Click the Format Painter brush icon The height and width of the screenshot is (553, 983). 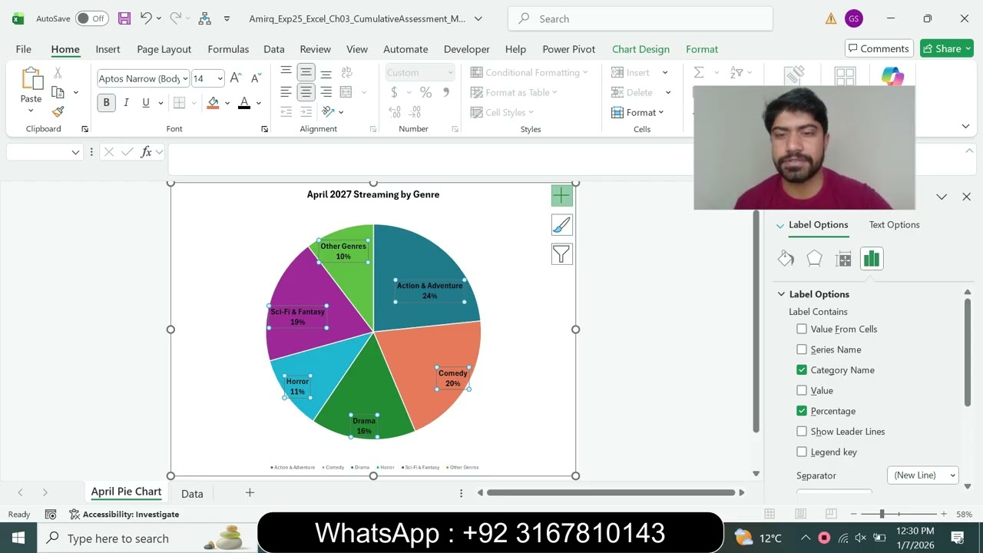58,111
